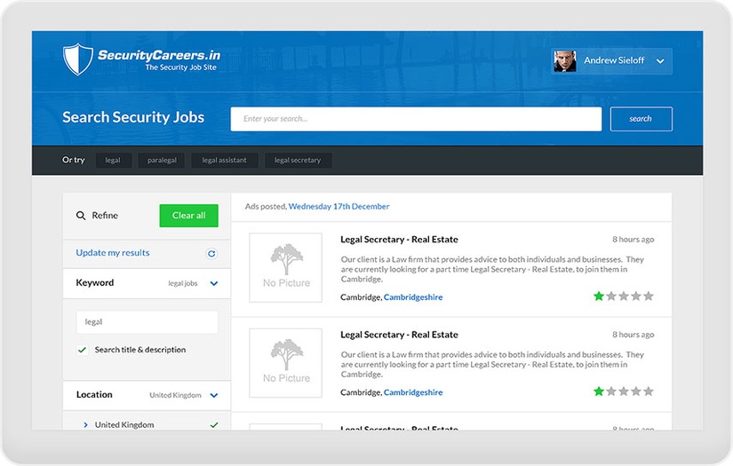733x466 pixels.
Task: Toggle the United Kingdom location checkmark
Action: click(213, 425)
